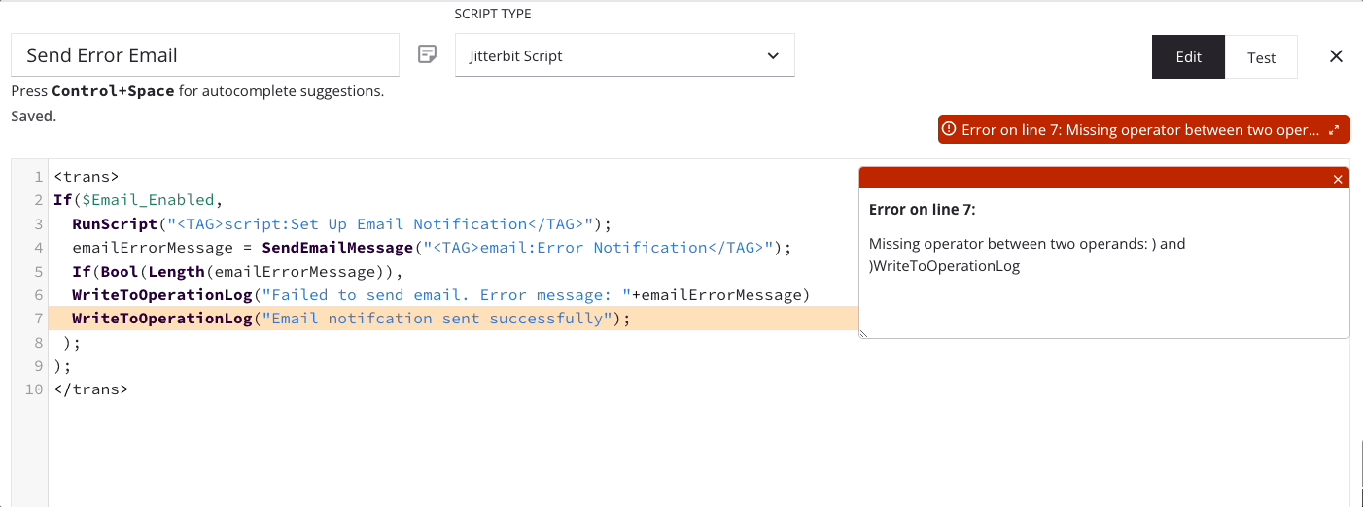The width and height of the screenshot is (1363, 507).
Task: Open the Script Type dropdown
Action: [625, 55]
